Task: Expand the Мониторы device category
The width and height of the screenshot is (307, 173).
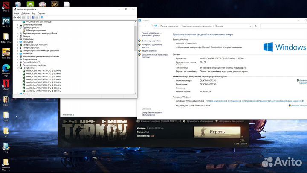Action: coord(18,53)
